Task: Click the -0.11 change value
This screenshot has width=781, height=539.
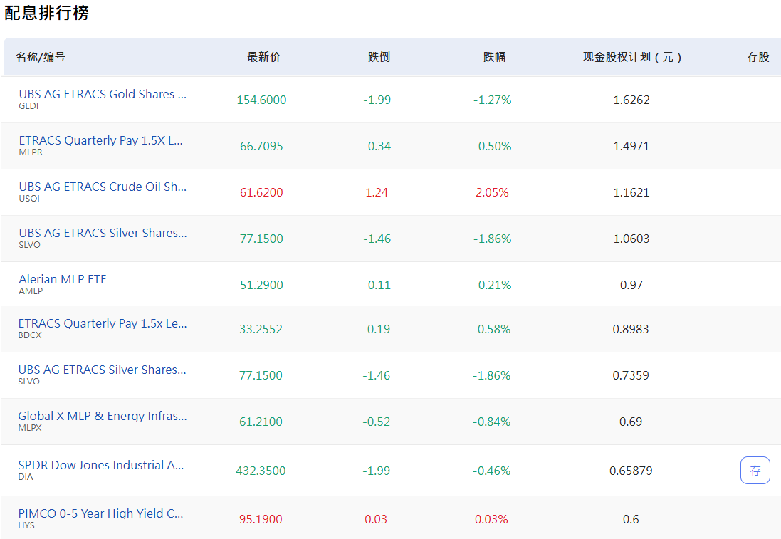Action: [x=377, y=285]
